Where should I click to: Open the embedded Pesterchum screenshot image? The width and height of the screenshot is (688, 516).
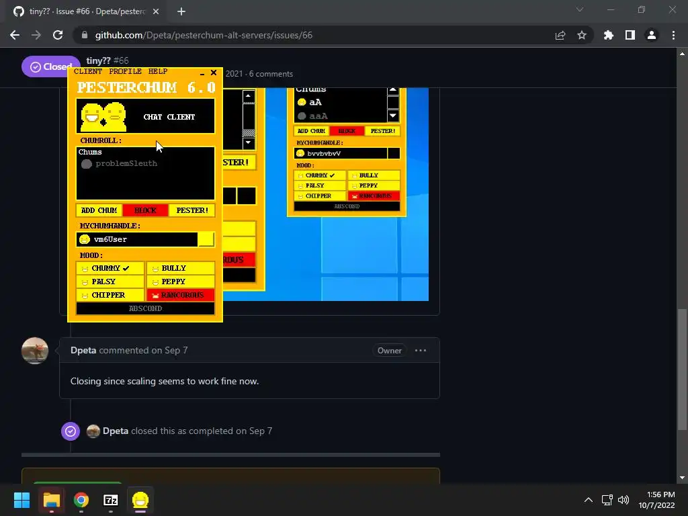point(326,193)
